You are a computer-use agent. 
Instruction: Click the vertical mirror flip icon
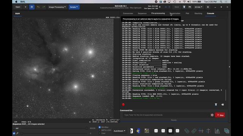click(x=208, y=131)
